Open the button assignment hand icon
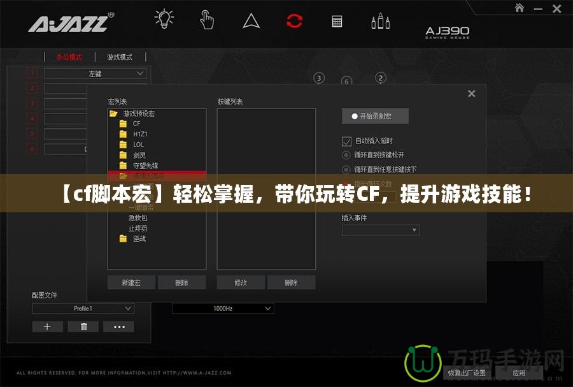The width and height of the screenshot is (573, 387). 207,20
